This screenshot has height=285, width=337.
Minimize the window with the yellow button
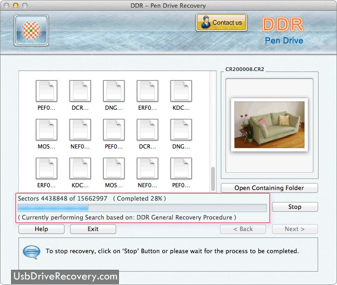point(16,6)
